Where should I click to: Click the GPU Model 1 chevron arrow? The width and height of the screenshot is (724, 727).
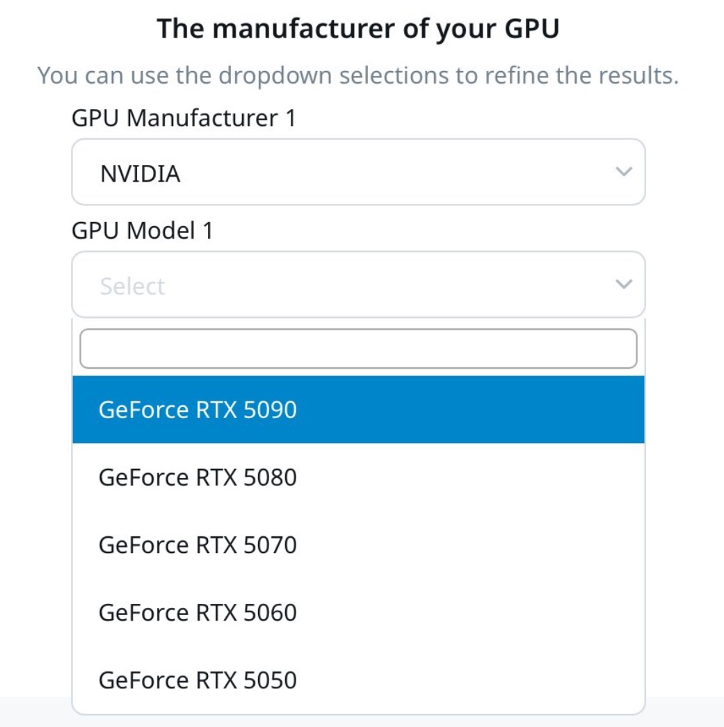pos(624,284)
